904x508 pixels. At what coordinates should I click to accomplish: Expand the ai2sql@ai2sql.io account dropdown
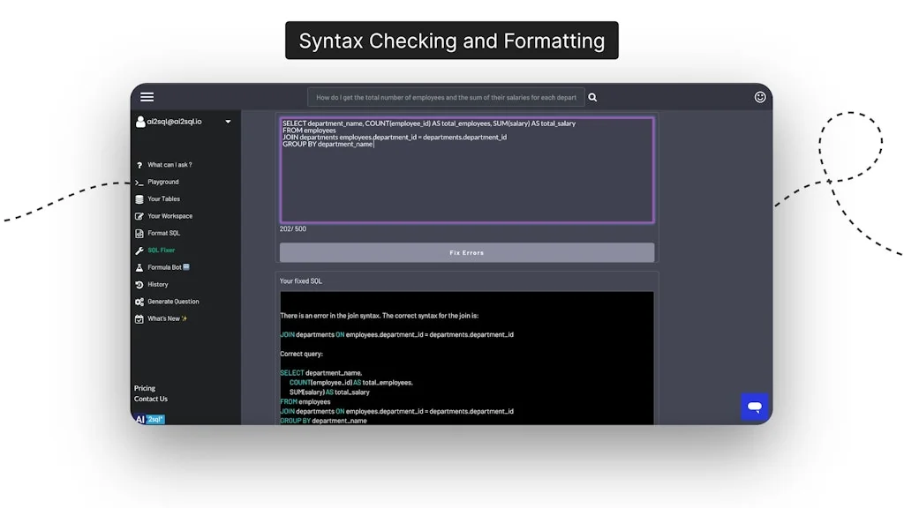pyautogui.click(x=228, y=122)
